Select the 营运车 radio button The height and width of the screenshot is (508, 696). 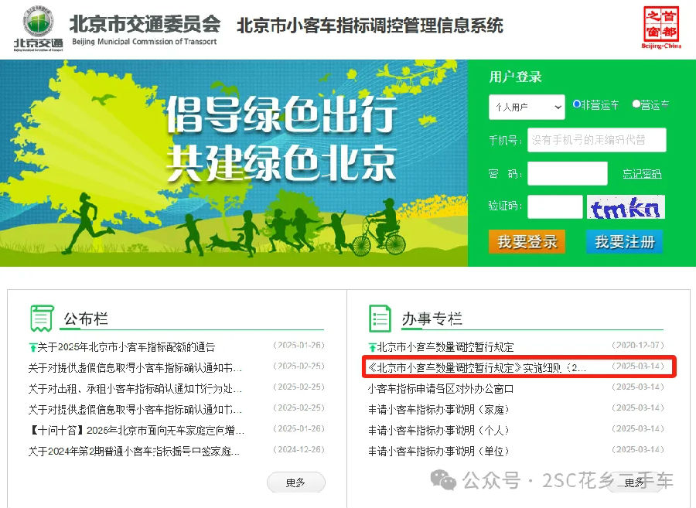click(x=636, y=104)
